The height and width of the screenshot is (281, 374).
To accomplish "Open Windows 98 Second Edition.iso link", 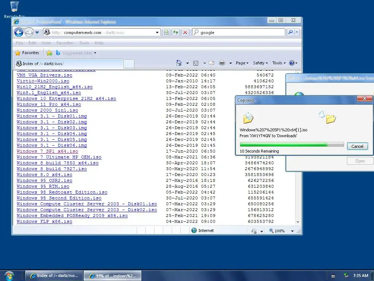I will pos(59,198).
